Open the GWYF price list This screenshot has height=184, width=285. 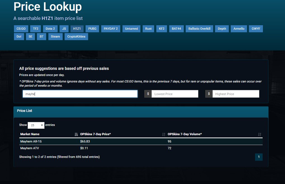[256, 29]
